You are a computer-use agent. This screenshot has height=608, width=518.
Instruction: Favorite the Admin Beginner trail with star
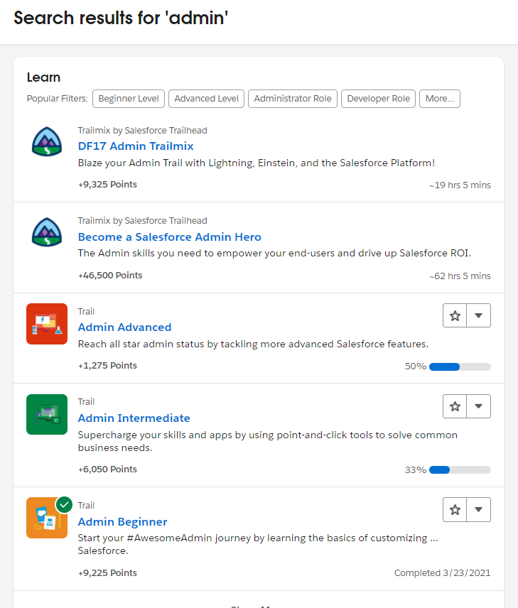click(455, 509)
